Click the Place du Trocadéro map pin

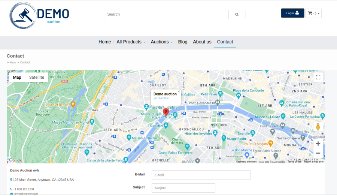pyautogui.click(x=146, y=106)
